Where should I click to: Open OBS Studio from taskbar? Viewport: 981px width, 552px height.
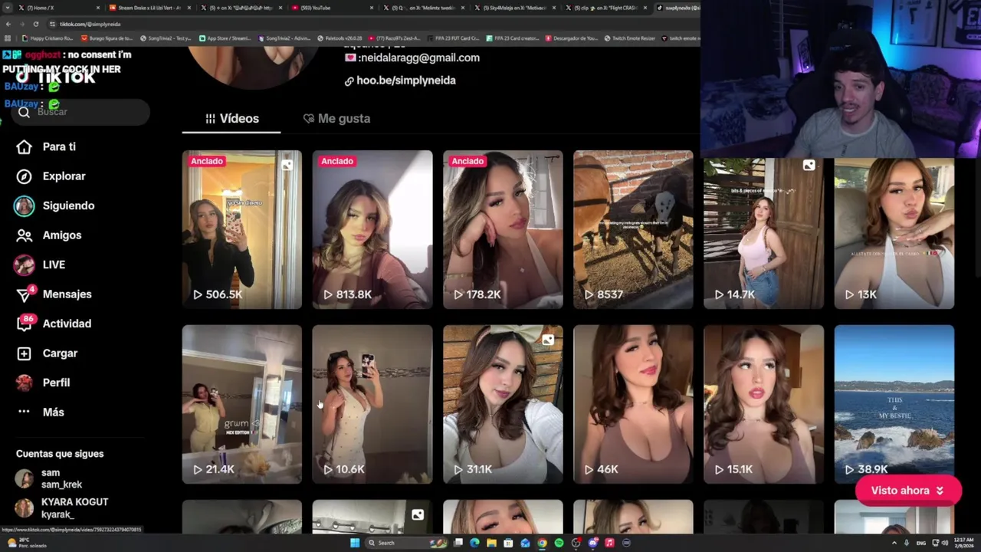[x=576, y=543]
